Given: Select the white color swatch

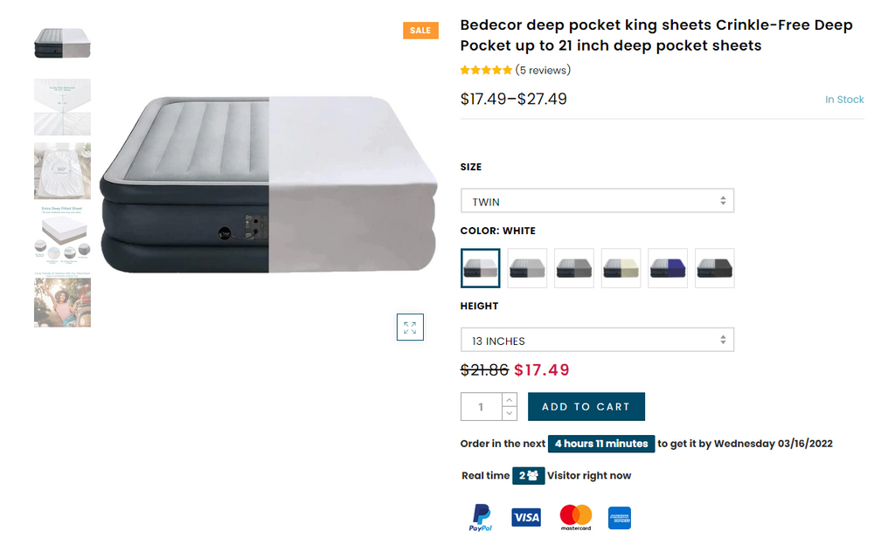Looking at the screenshot, I should pos(481,268).
